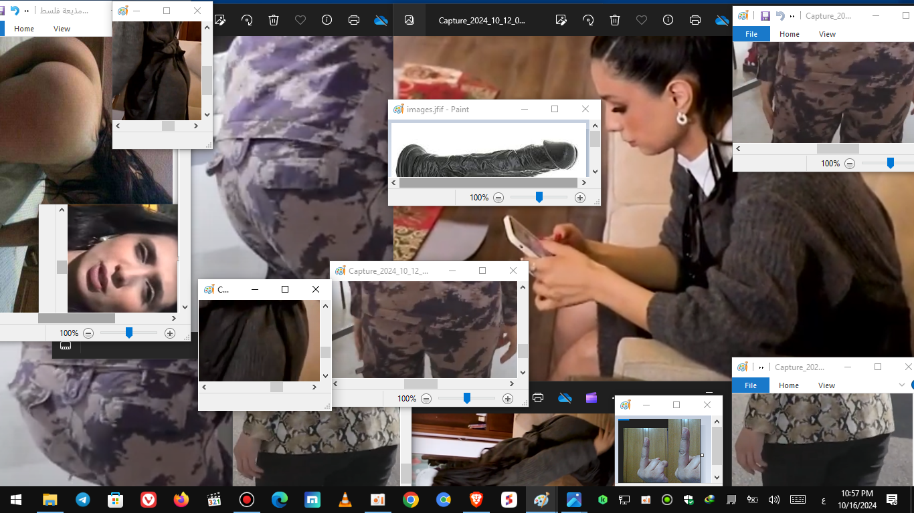914x513 pixels.
Task: Open Telegram from the taskbar
Action: [83, 500]
